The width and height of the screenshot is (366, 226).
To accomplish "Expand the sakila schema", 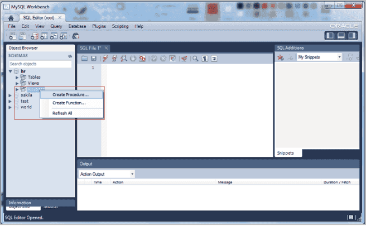I will tap(10, 95).
